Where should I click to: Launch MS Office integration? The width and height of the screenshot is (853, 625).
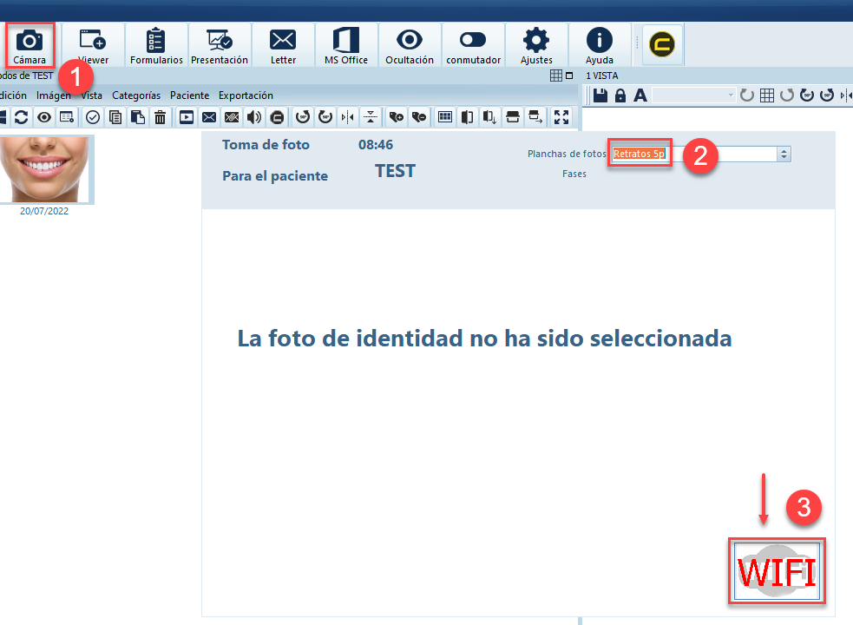[x=346, y=46]
